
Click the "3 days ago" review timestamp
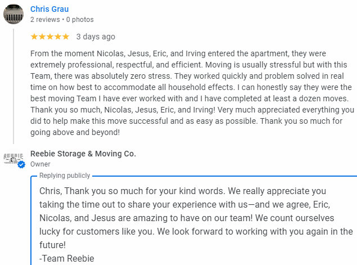(96, 37)
